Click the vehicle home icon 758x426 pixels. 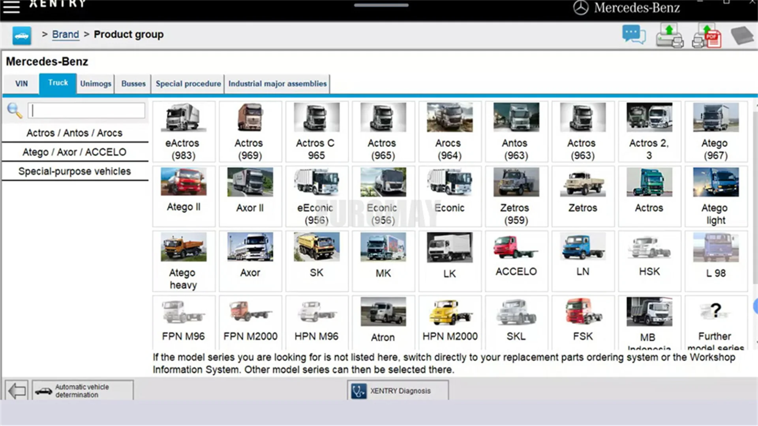(x=22, y=36)
